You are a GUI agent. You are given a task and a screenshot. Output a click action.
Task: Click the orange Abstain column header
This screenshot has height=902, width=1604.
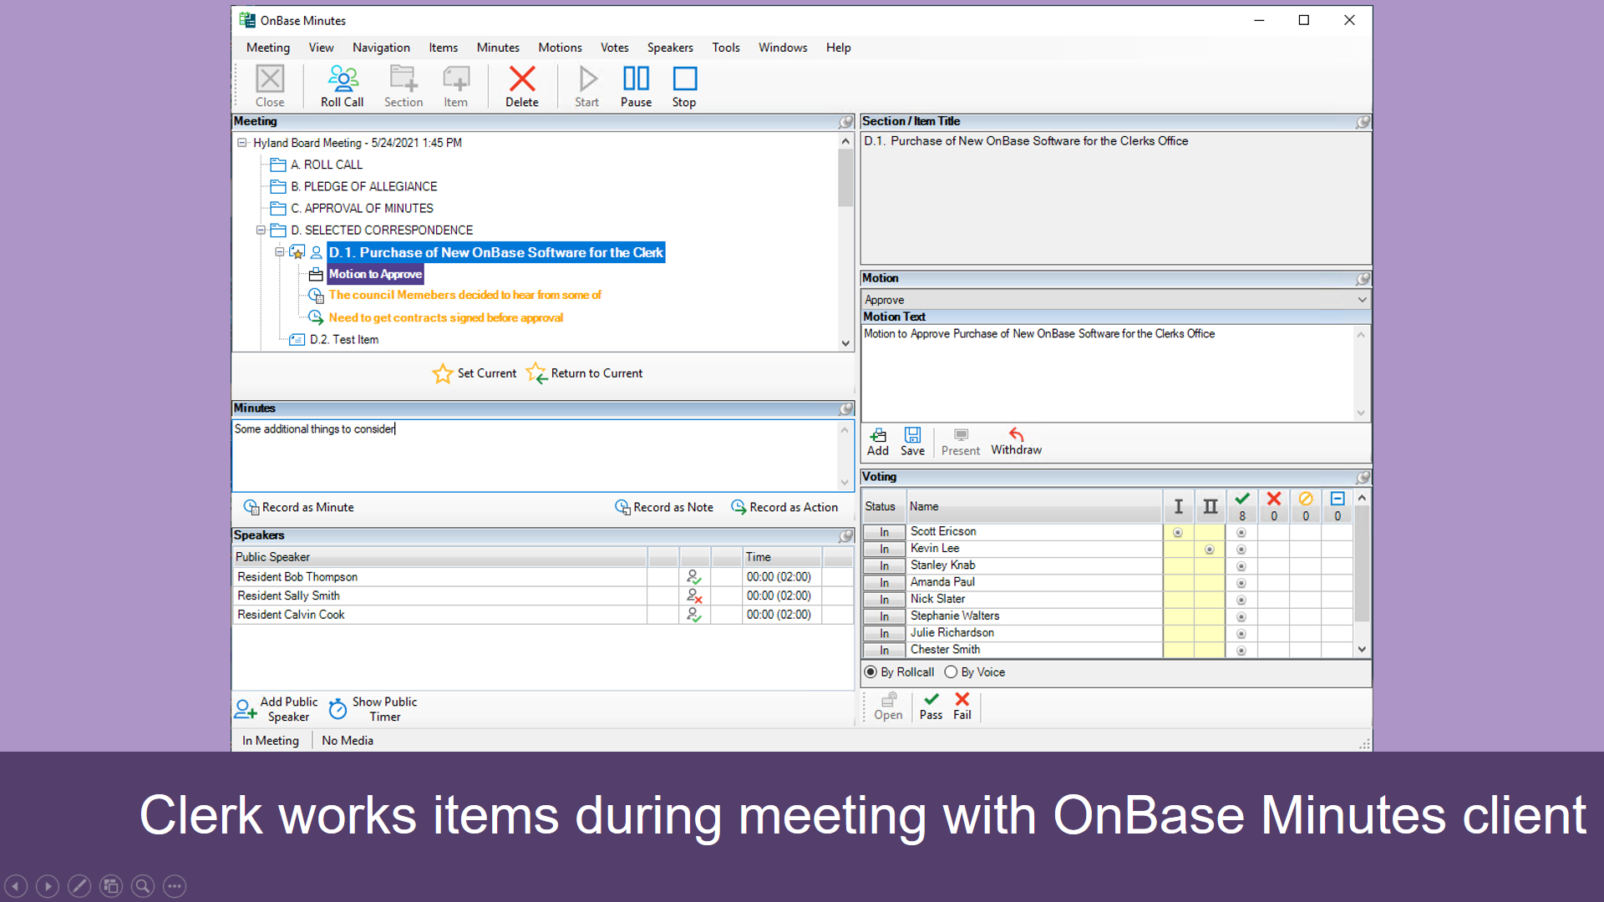click(x=1306, y=506)
